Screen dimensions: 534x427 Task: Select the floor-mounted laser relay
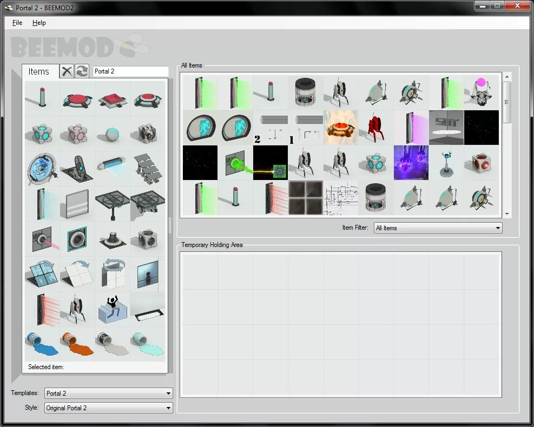[x=113, y=238]
